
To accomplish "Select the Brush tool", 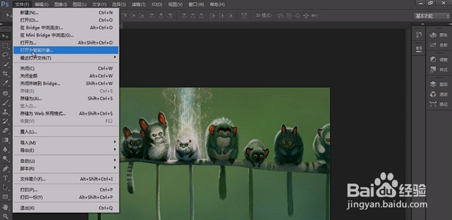I will click(5, 102).
